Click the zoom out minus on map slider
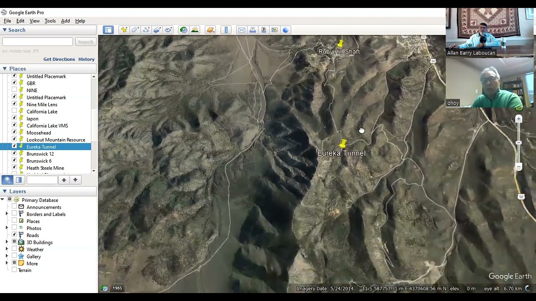Screen dimensions: 536x301 coord(518,167)
